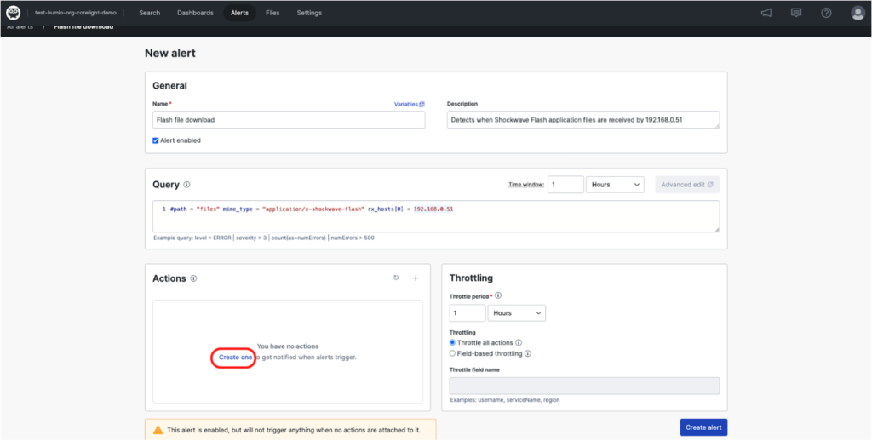Click the New alert heading
Screen dimensions: 872x441
170,54
